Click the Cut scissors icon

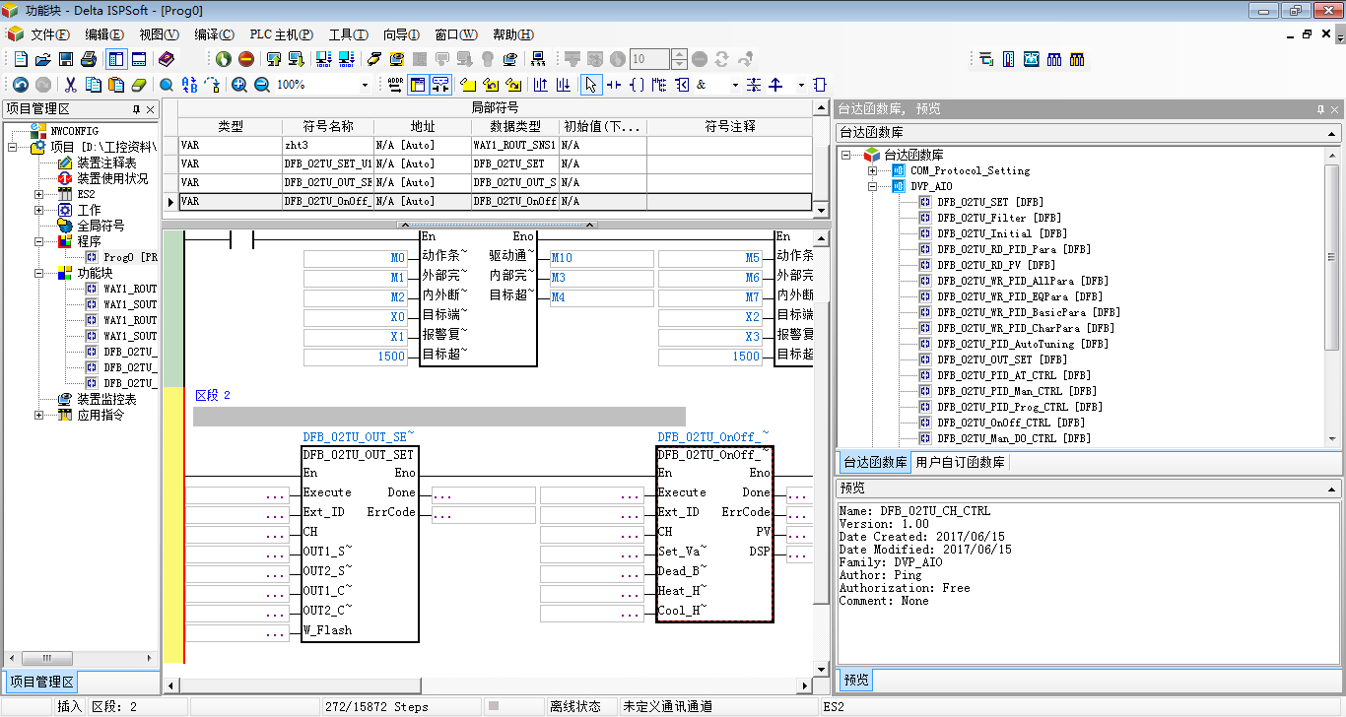(x=70, y=85)
